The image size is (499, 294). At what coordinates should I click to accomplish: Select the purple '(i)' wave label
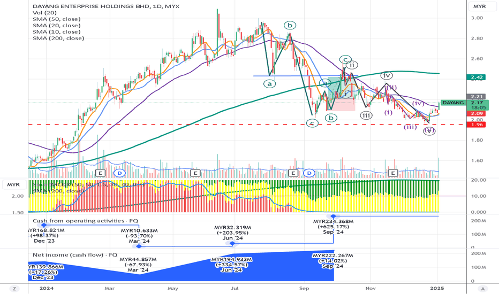tap(388, 112)
